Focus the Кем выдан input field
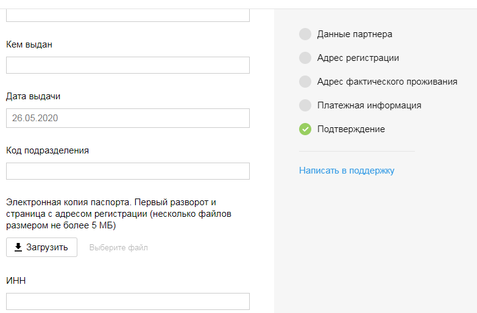 [128, 65]
